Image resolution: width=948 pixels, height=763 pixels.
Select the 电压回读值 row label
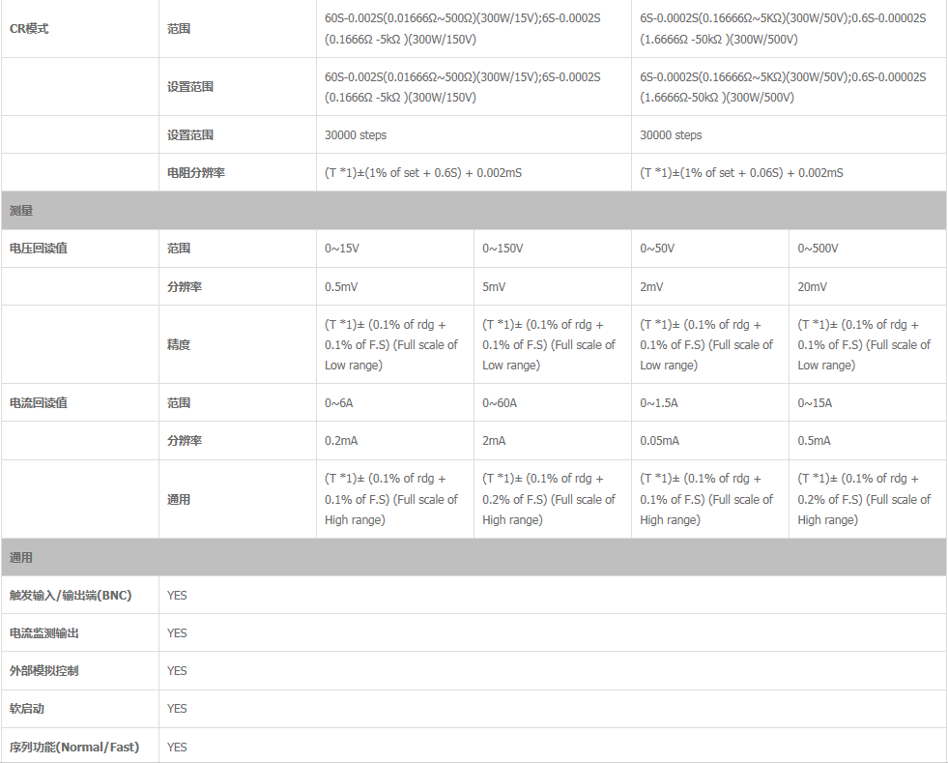tap(39, 249)
